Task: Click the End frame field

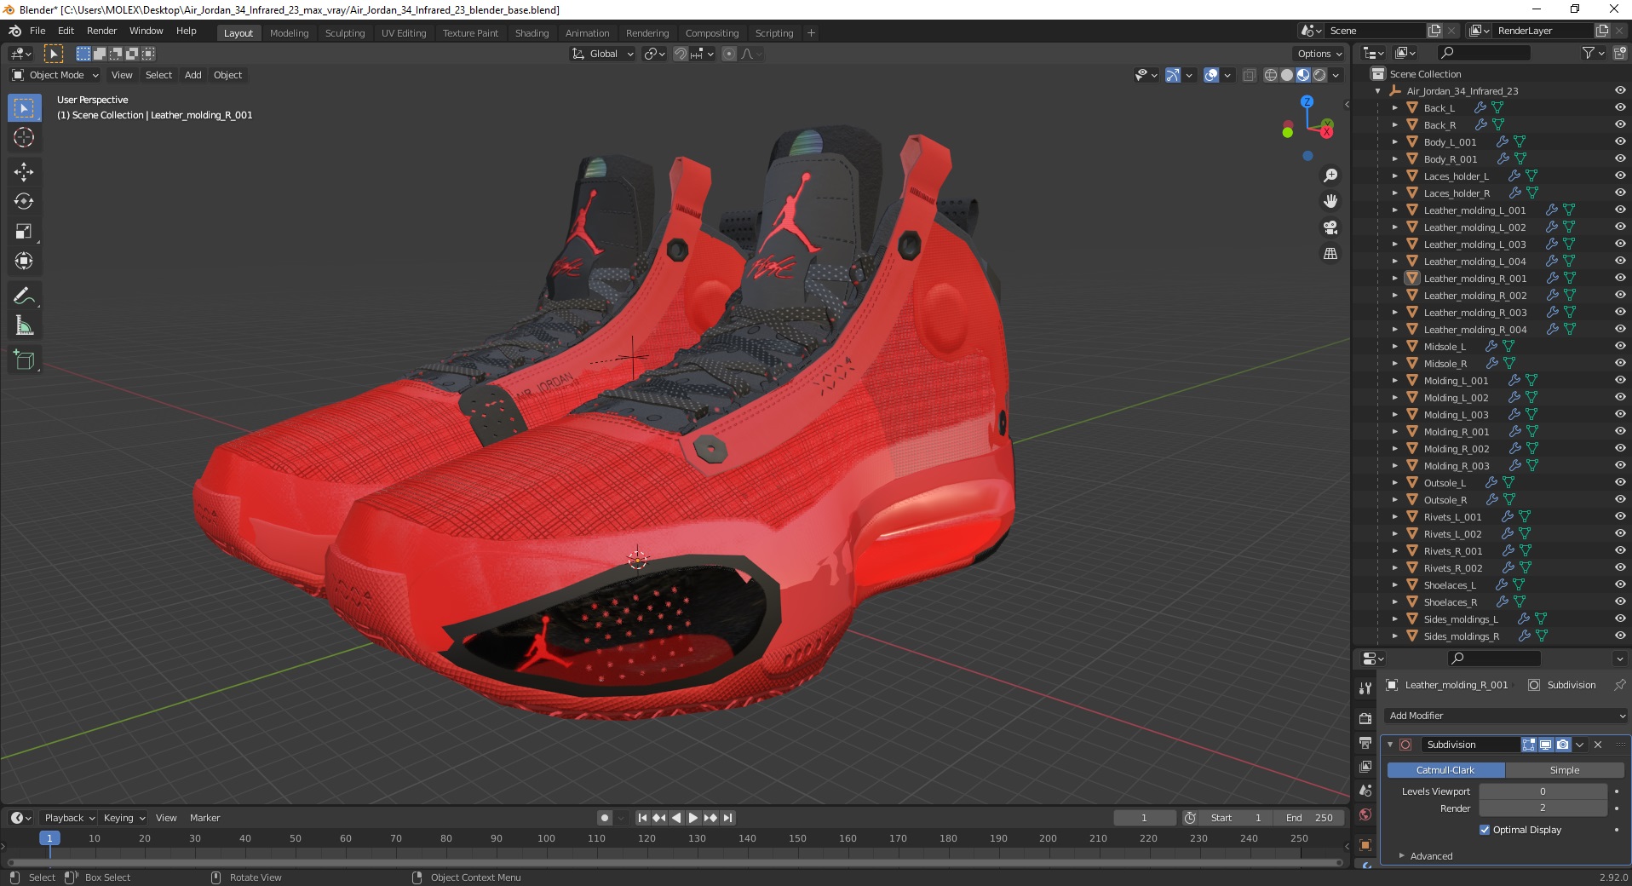Action: (1309, 818)
